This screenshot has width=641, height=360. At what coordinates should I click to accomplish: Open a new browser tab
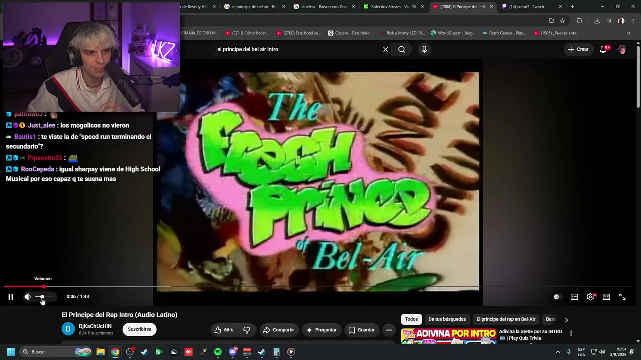coord(572,7)
